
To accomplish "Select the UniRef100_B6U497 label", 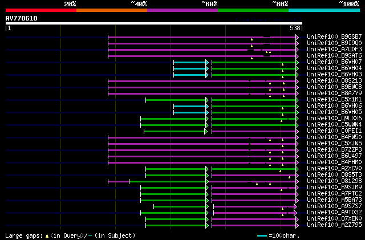I will tap(334, 156).
